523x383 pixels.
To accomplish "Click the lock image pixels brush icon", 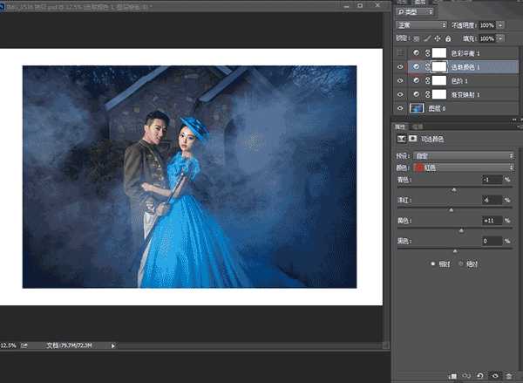I will click(x=427, y=38).
